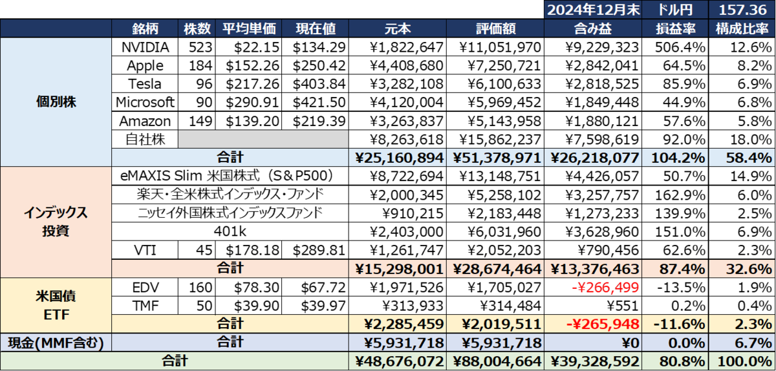Viewport: 776px width, 371px height.
Task: Click index total profit rate 87.4%
Action: [x=675, y=268]
